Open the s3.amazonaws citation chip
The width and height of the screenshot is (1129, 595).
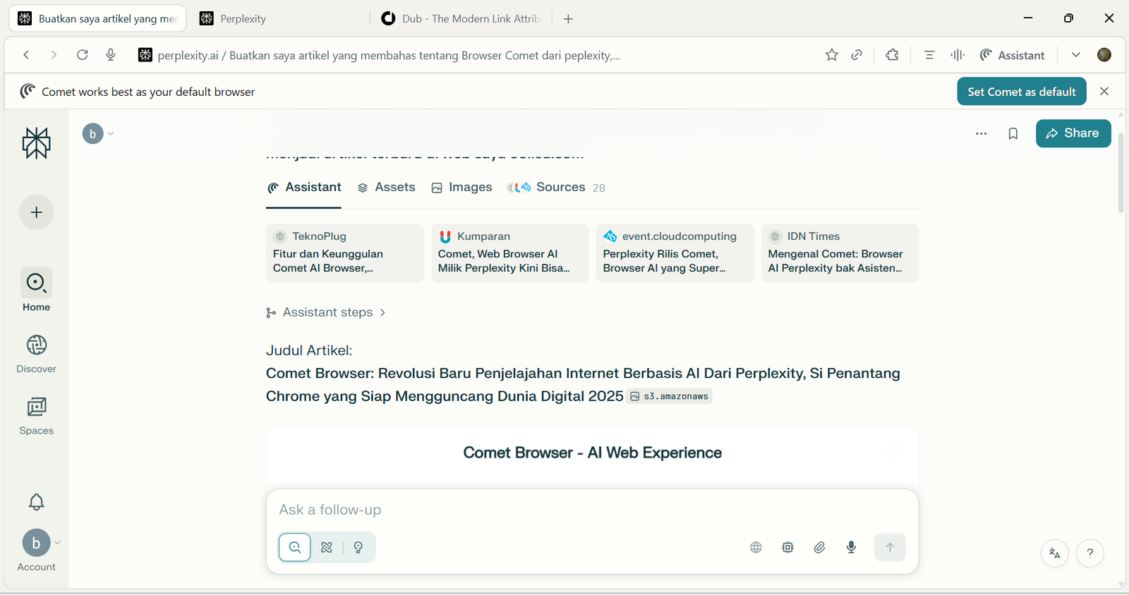669,396
